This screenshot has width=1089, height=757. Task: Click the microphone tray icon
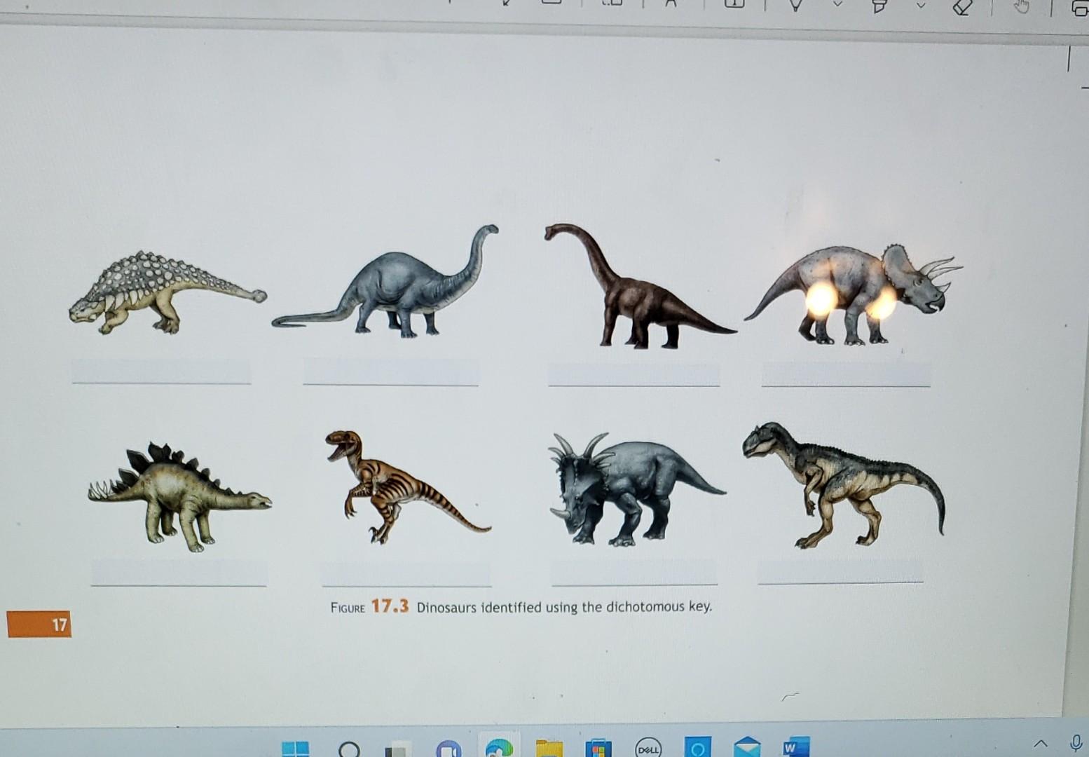pos(1076,742)
